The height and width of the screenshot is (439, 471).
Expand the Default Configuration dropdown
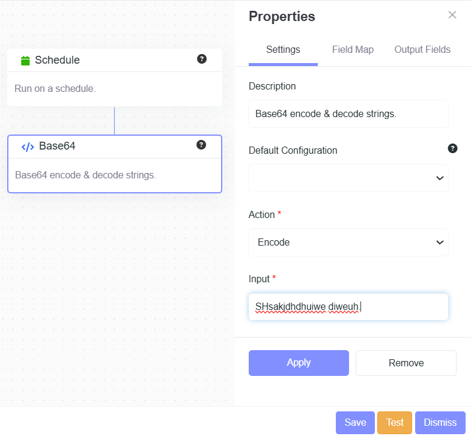pos(348,178)
